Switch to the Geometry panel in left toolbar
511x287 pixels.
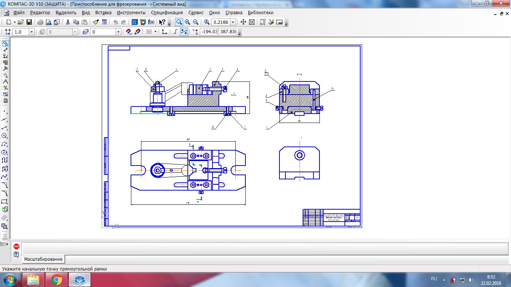point(5,43)
